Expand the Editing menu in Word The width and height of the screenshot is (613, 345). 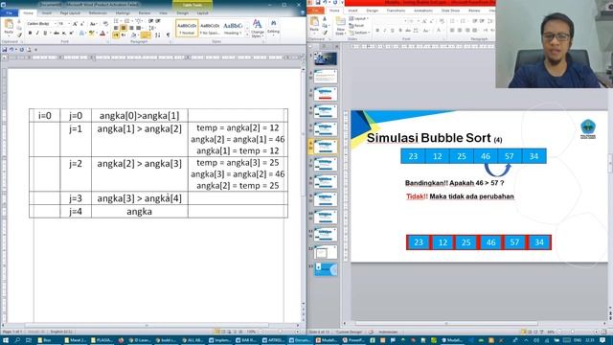click(273, 28)
